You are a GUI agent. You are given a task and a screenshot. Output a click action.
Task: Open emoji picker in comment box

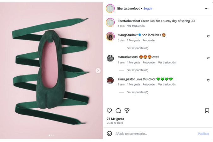coord(109,133)
